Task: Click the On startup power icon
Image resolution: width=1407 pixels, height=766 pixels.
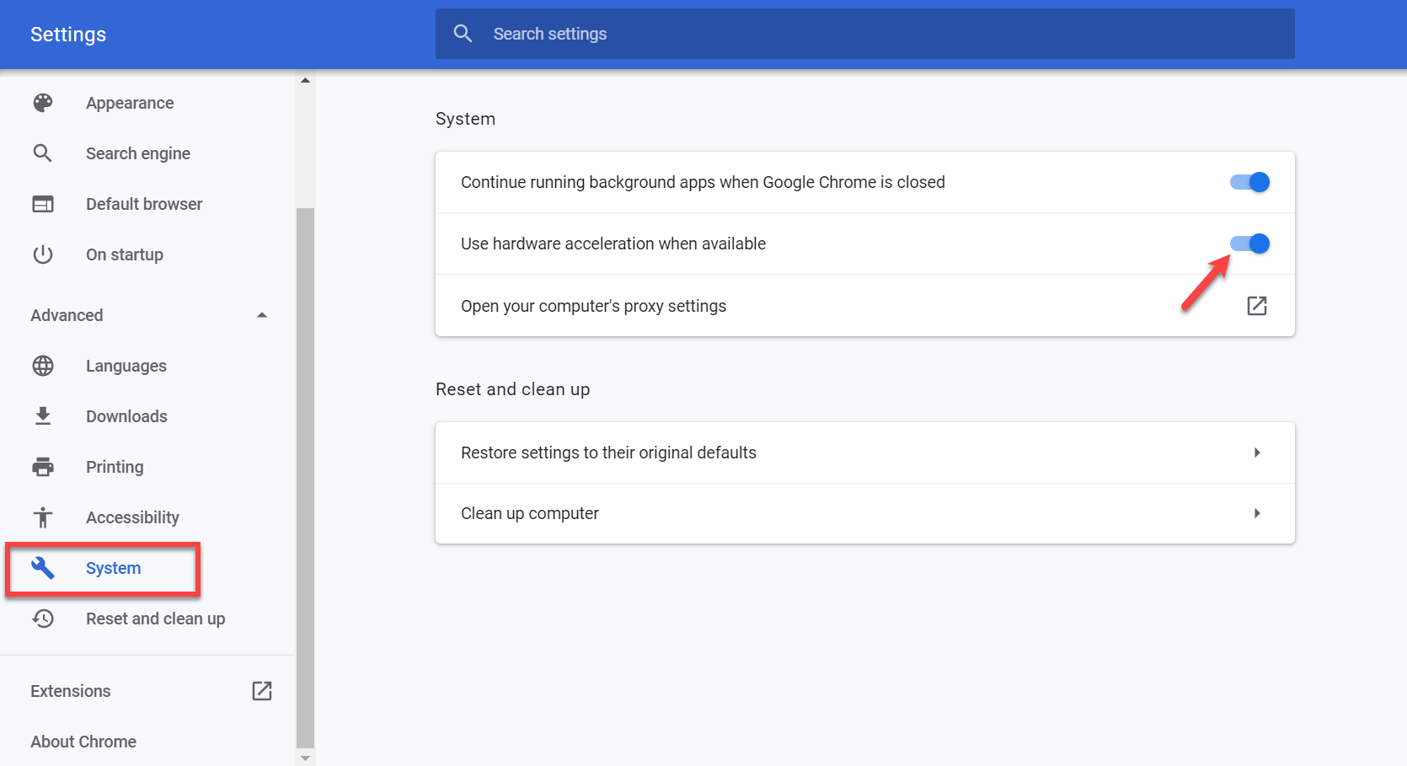Action: click(43, 254)
